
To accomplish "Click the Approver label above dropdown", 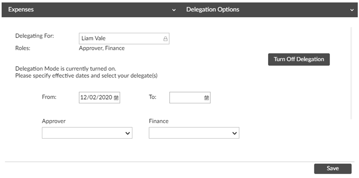I will (x=54, y=121).
